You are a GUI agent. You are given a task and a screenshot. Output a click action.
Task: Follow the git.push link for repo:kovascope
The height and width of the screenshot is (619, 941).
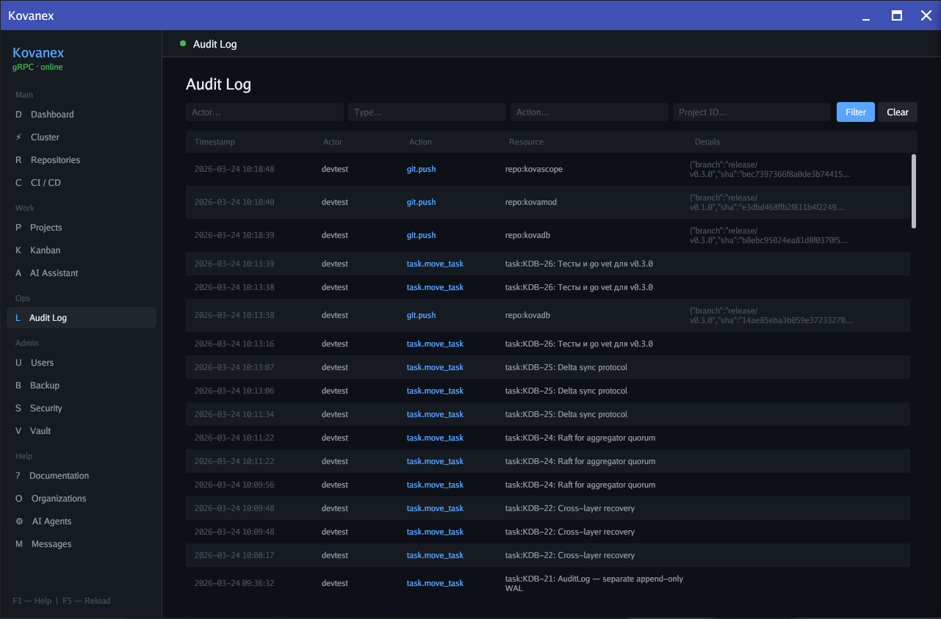tap(420, 169)
